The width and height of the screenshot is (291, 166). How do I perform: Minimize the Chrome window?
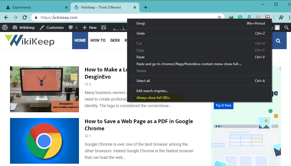point(263,4)
